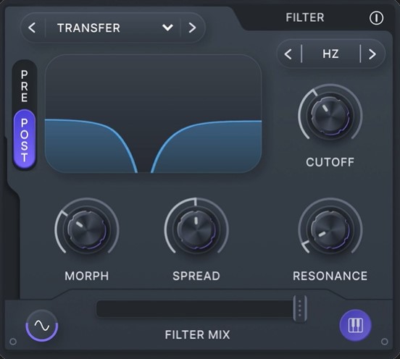Click the small circle in bottom-left corner
The height and width of the screenshot is (359, 400).
pos(13,342)
